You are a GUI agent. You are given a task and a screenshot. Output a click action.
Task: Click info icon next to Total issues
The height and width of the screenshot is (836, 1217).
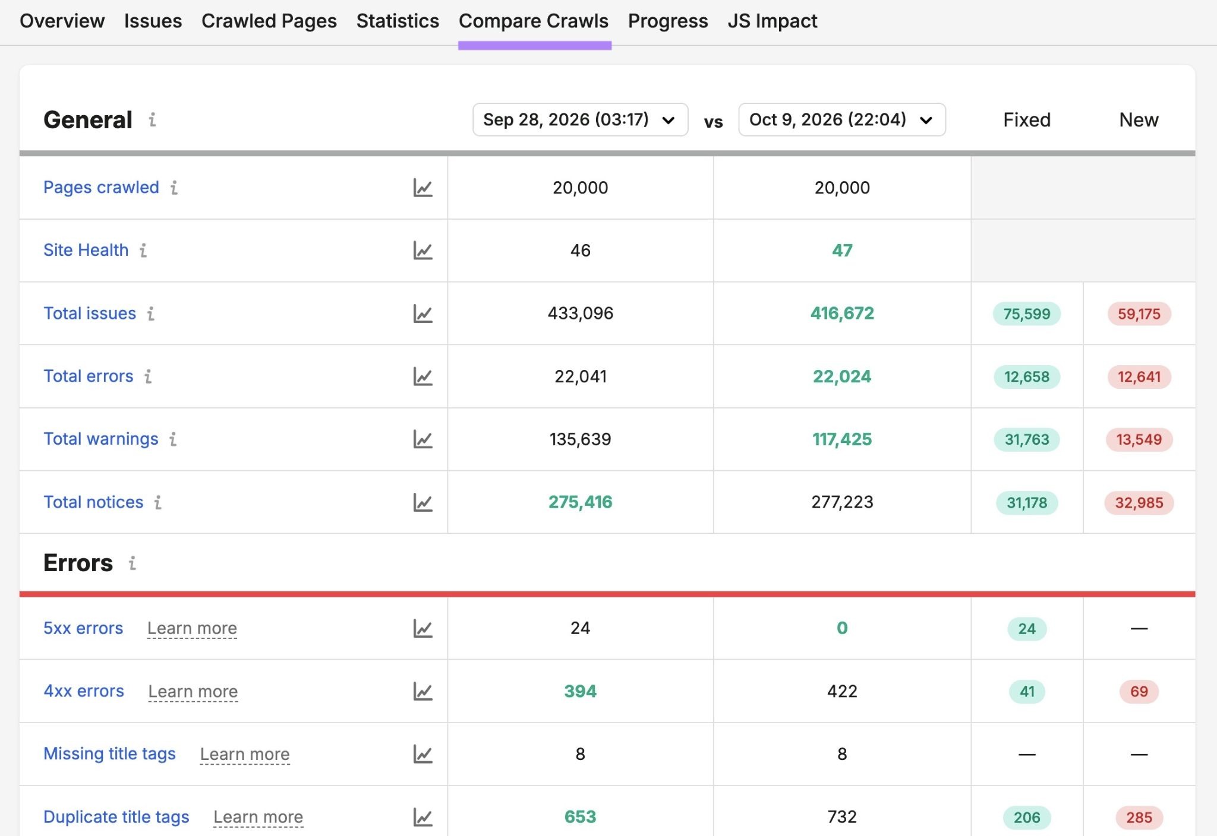[x=151, y=313]
